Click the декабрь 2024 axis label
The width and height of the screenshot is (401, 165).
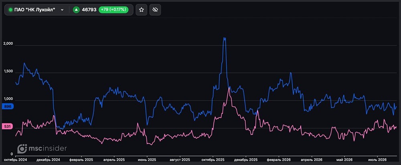pyautogui.click(x=49, y=160)
